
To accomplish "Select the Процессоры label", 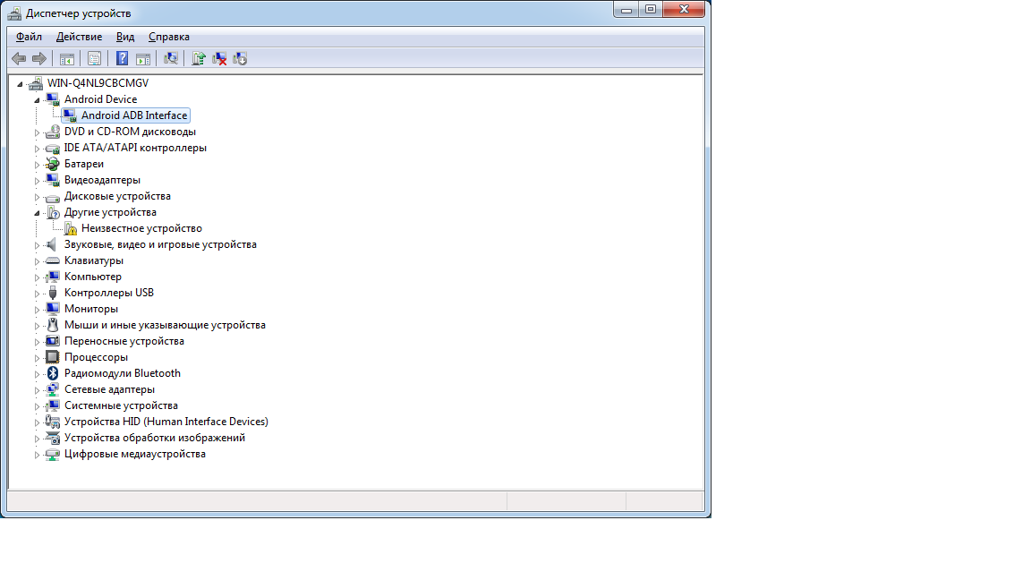I will tap(96, 357).
